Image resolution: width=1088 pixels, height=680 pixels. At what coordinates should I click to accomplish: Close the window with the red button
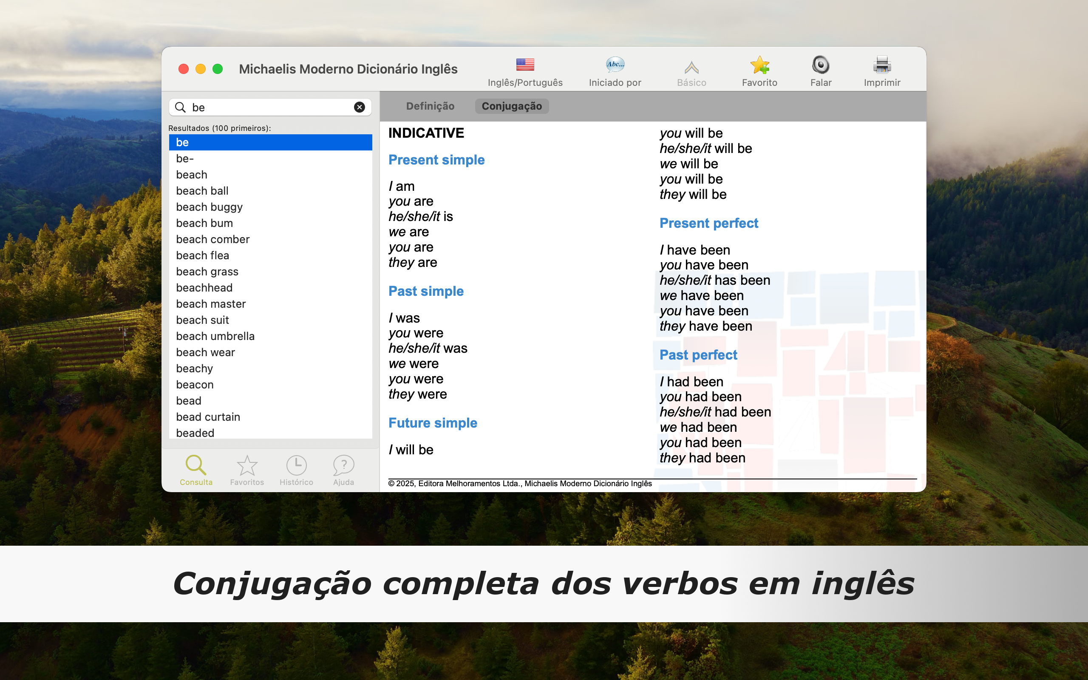184,69
